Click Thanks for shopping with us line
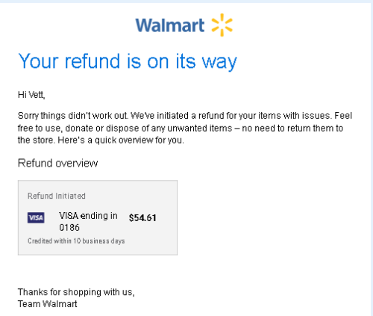The height and width of the screenshot is (316, 373). pos(76,292)
